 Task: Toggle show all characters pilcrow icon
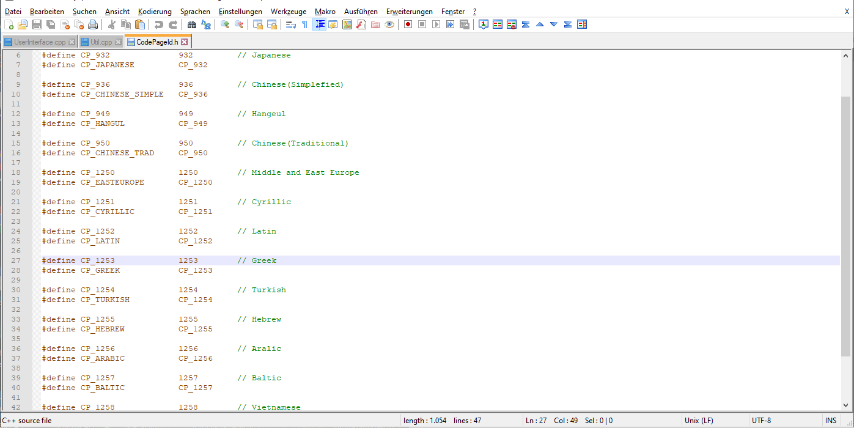305,24
